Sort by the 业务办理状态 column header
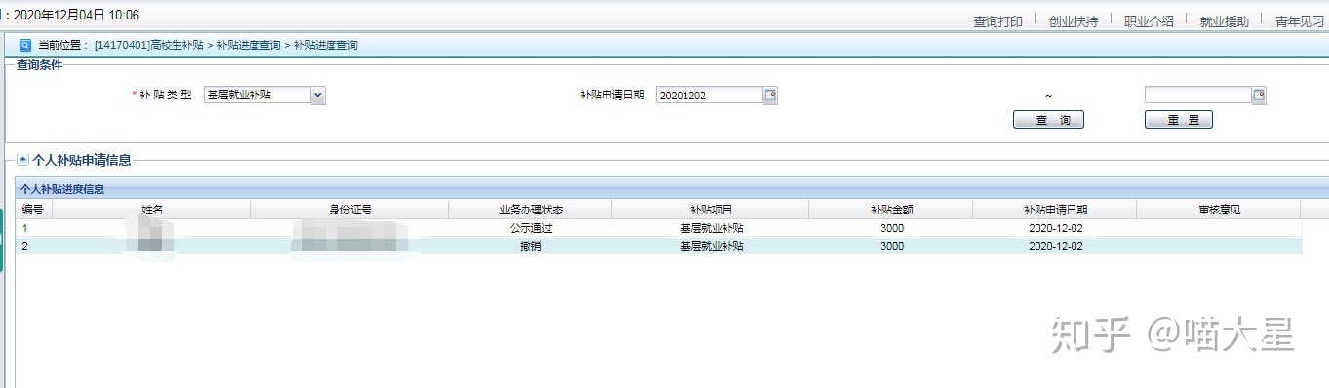Image resolution: width=1329 pixels, height=388 pixels. (x=530, y=210)
